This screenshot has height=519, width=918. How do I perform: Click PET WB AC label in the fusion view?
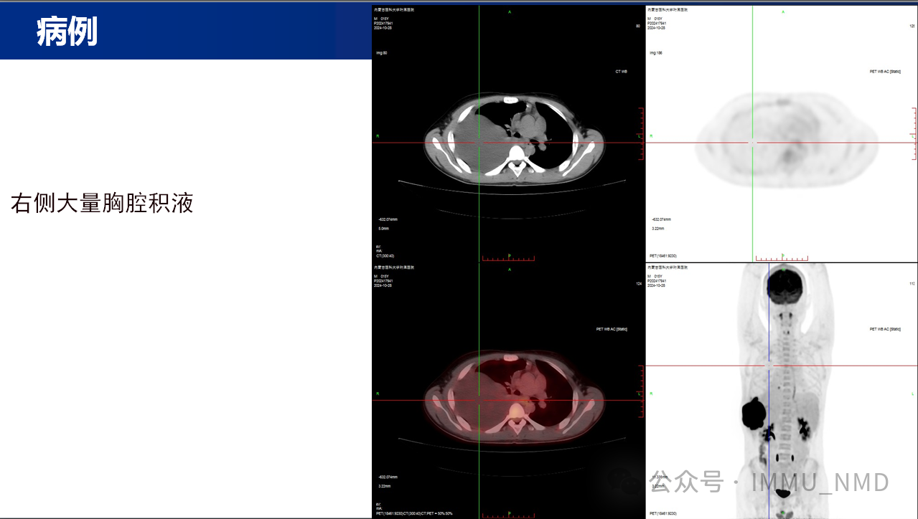pos(612,329)
